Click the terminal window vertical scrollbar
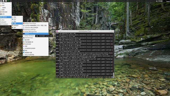 113,55
